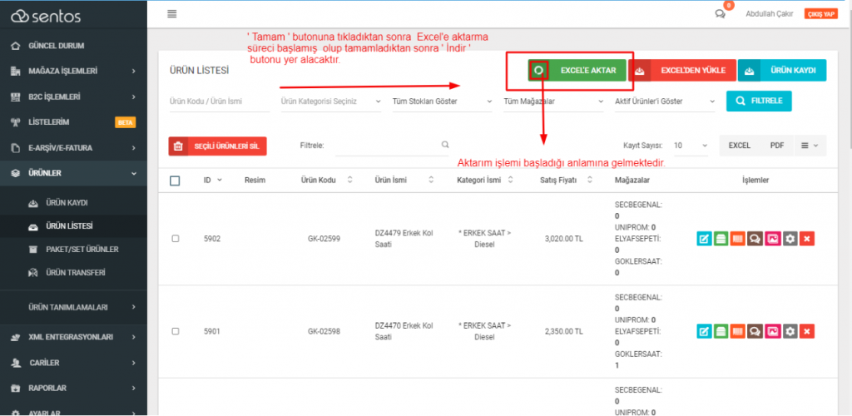This screenshot has width=852, height=416.
Task: Click the green stock icon for product 5901
Action: click(721, 331)
